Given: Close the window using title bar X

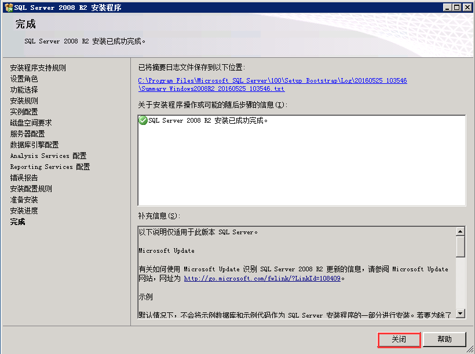Looking at the screenshot, I should tap(467, 7).
